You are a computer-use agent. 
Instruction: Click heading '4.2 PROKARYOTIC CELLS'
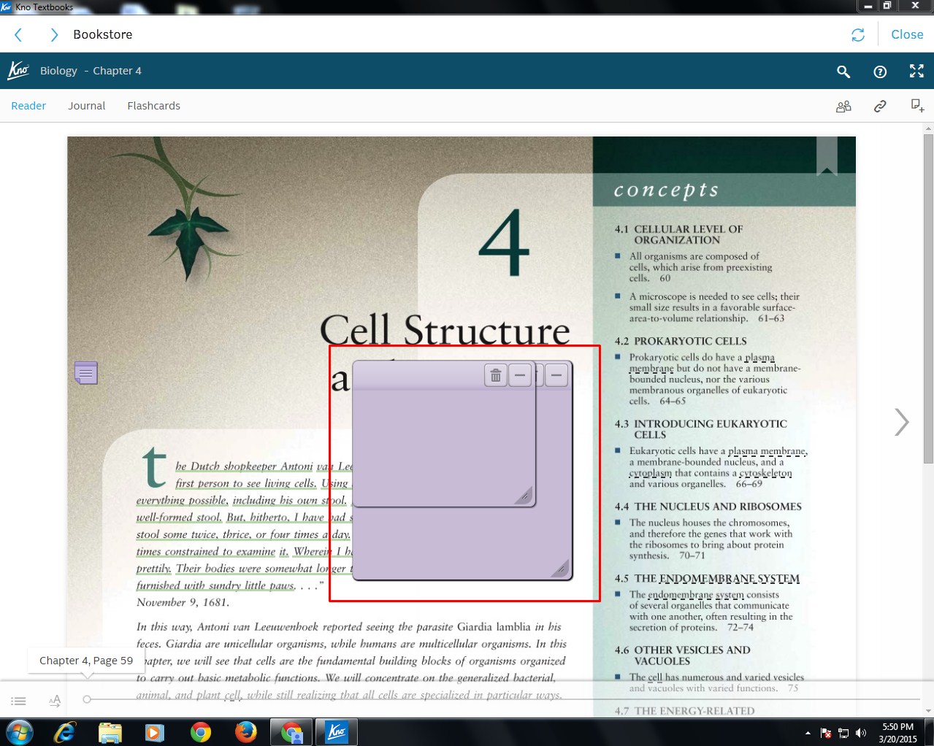(x=681, y=341)
